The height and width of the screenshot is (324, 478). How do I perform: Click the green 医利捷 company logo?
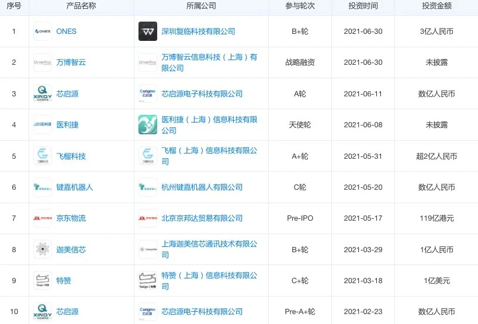click(x=148, y=124)
